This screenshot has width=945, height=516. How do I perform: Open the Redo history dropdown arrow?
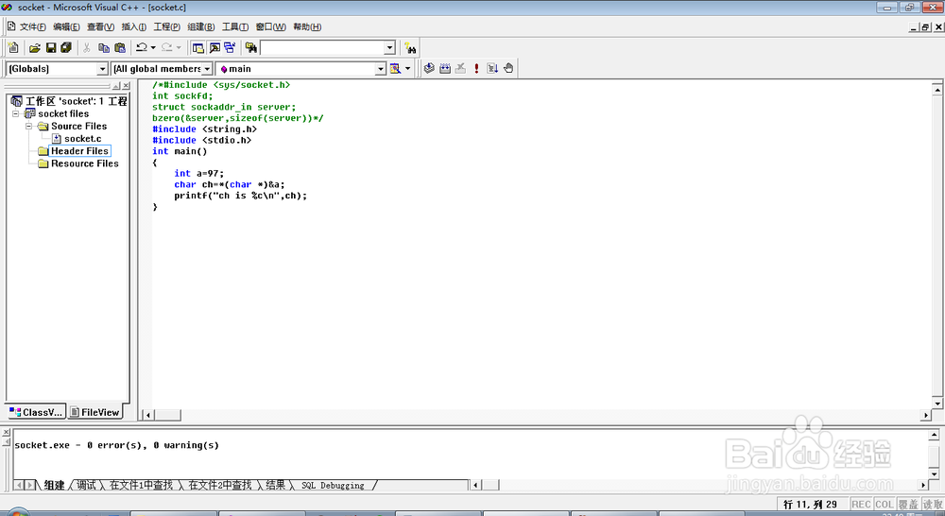tap(179, 47)
